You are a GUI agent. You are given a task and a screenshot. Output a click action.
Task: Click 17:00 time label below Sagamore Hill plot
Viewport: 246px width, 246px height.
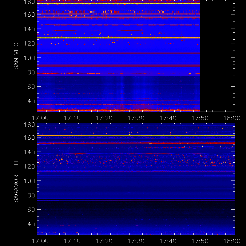click(x=40, y=241)
